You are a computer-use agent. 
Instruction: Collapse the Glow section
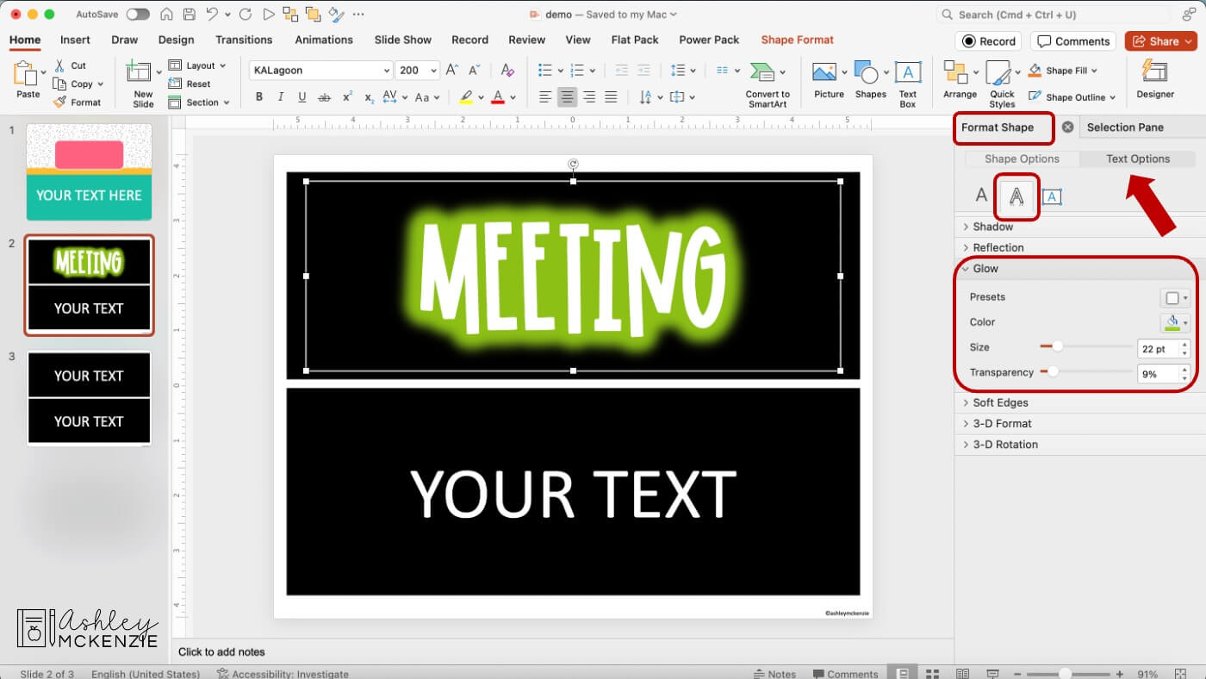point(985,268)
